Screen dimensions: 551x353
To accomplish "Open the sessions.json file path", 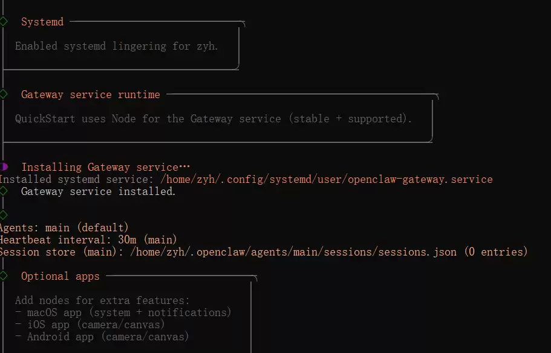I will [293, 252].
